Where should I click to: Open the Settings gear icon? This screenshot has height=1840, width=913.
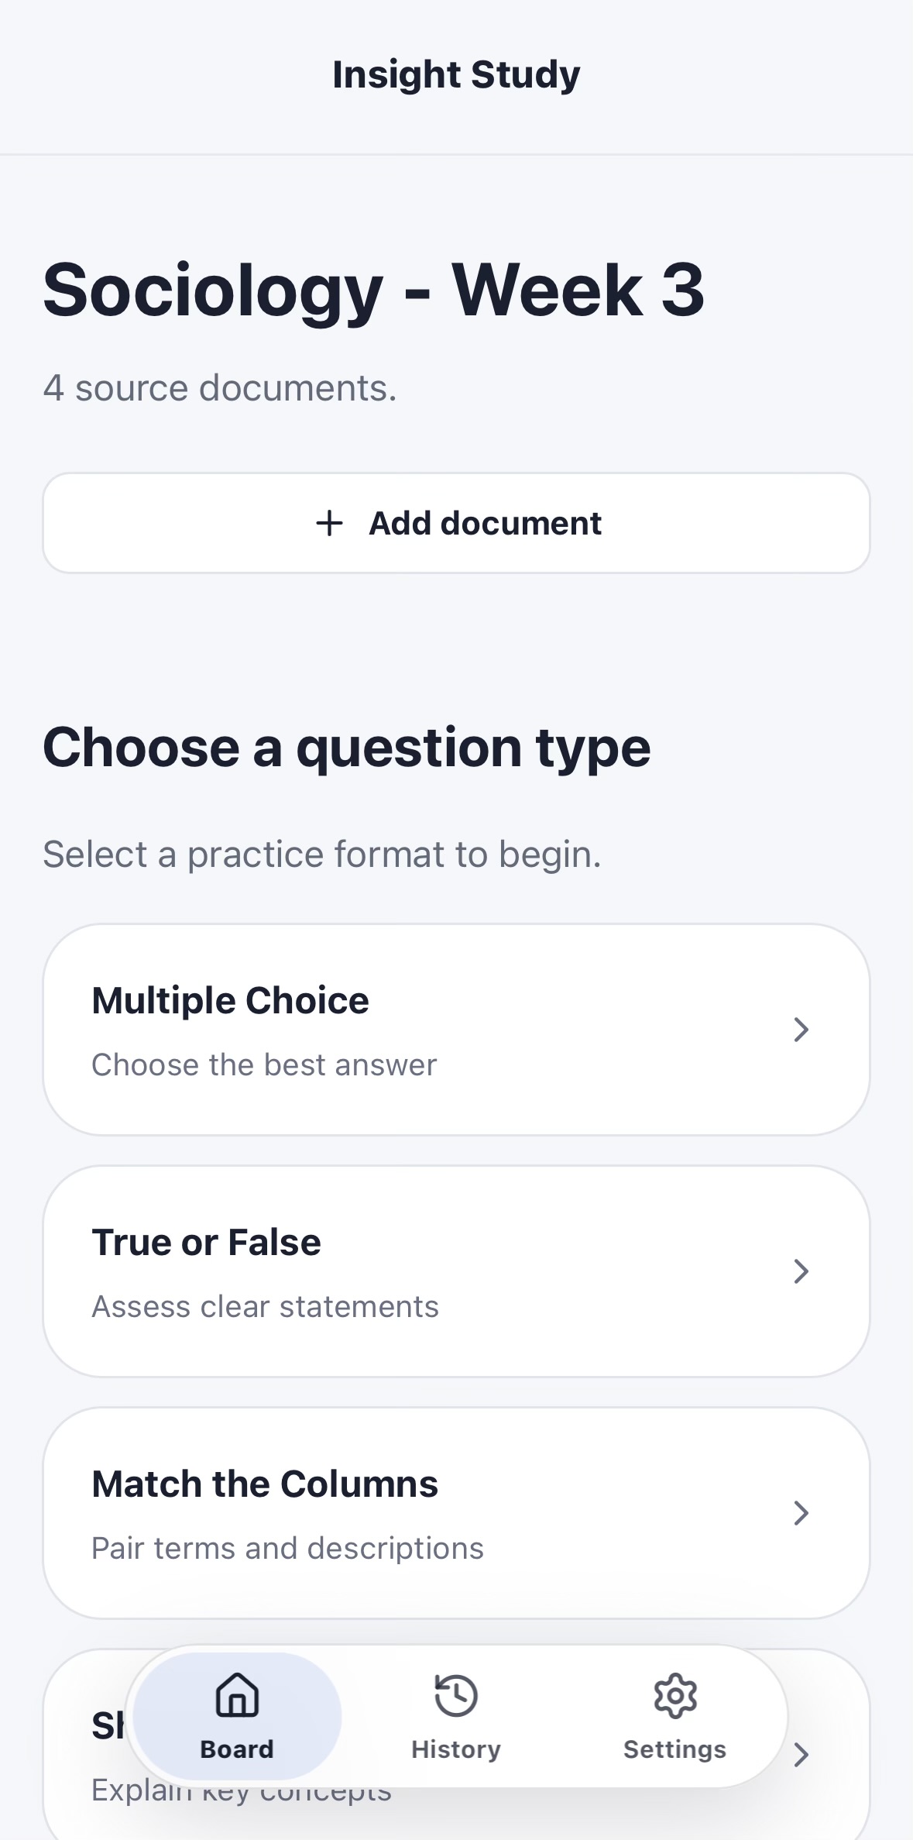click(675, 1696)
